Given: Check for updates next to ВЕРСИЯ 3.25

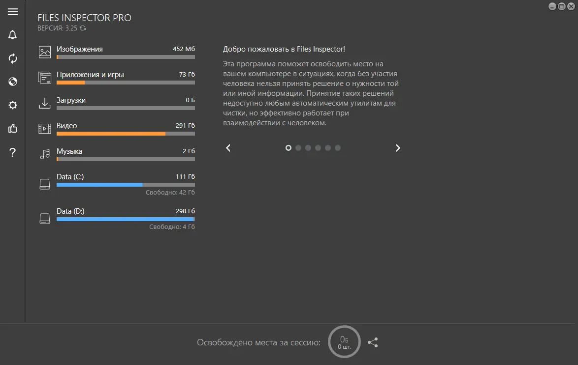Looking at the screenshot, I should [82, 28].
